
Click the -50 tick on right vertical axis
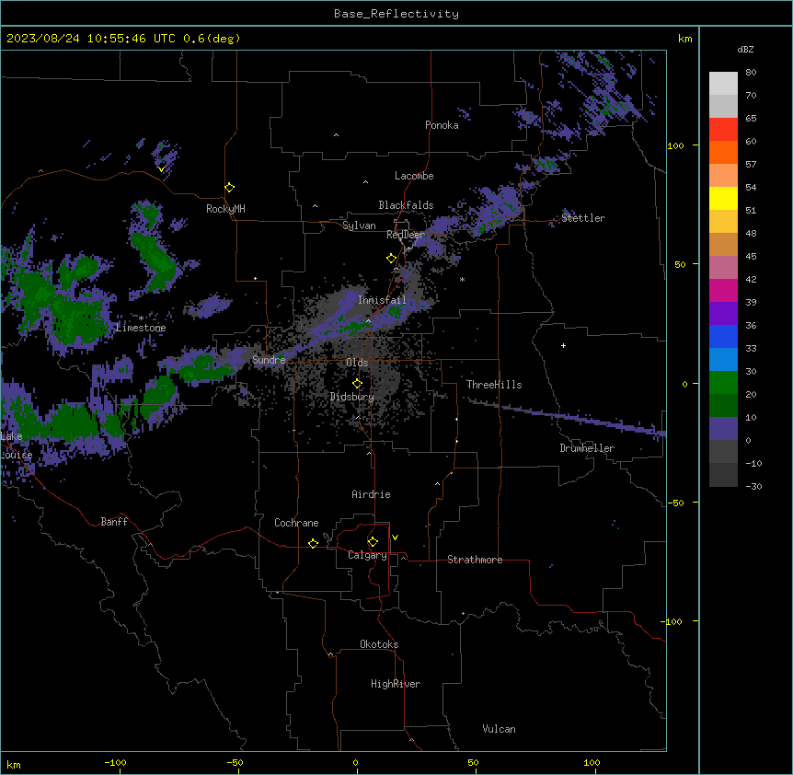pyautogui.click(x=675, y=503)
